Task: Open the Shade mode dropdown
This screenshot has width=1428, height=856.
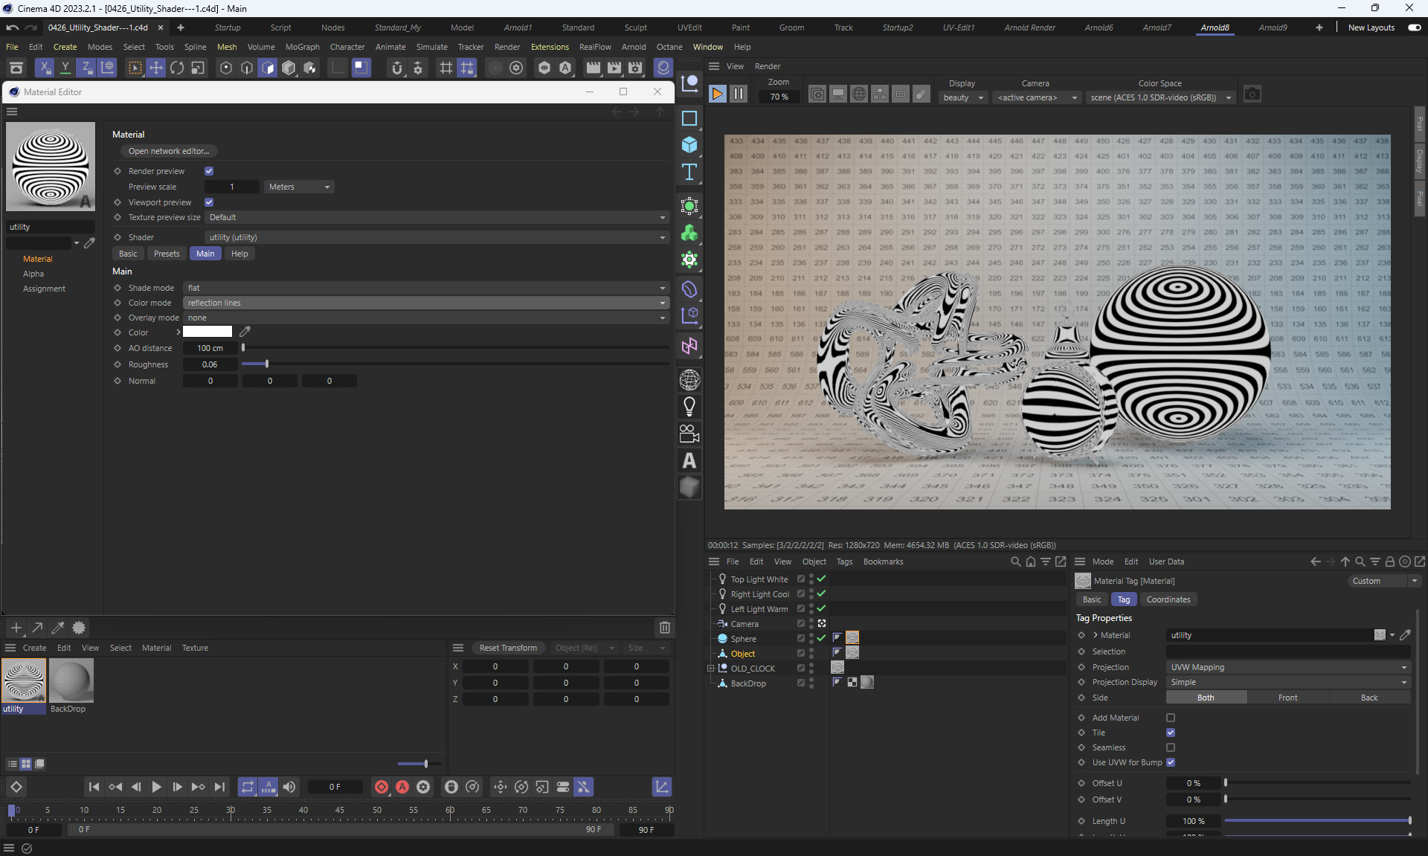Action: 426,288
